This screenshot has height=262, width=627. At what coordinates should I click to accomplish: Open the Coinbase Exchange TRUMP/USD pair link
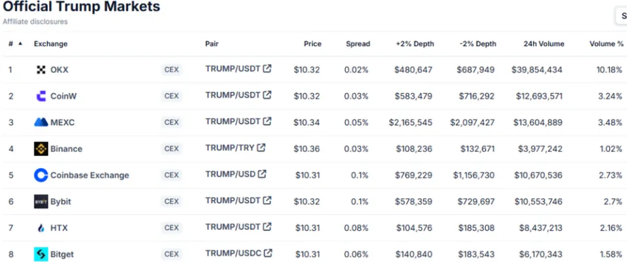[231, 174]
